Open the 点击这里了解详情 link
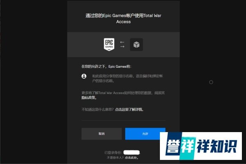 129,109
